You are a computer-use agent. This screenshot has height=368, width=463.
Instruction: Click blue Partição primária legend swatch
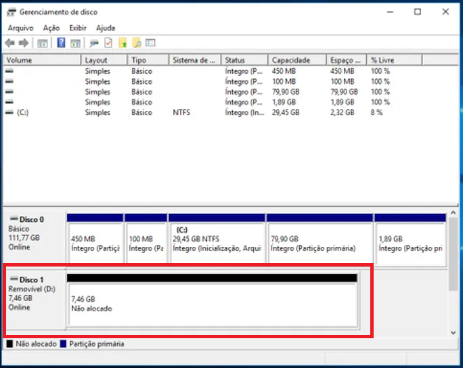click(63, 344)
